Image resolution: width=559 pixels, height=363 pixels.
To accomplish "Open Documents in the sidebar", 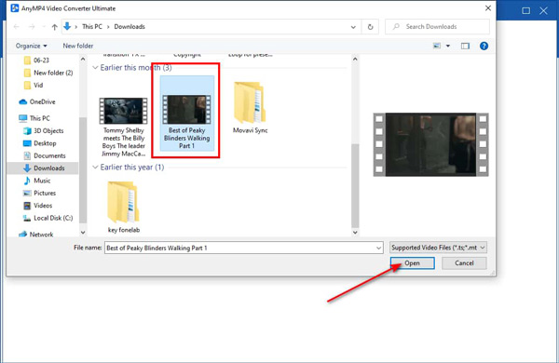I will pyautogui.click(x=45, y=155).
